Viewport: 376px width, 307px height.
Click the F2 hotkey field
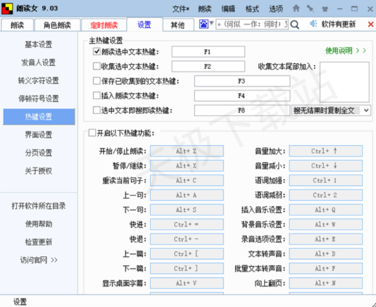coord(208,66)
